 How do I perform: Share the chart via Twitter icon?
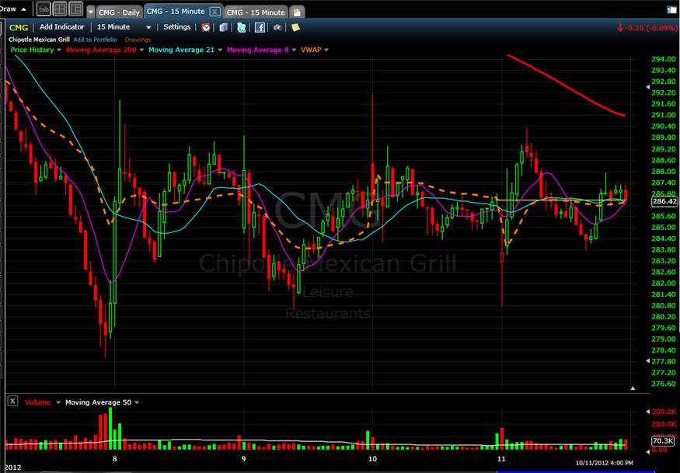[x=242, y=27]
